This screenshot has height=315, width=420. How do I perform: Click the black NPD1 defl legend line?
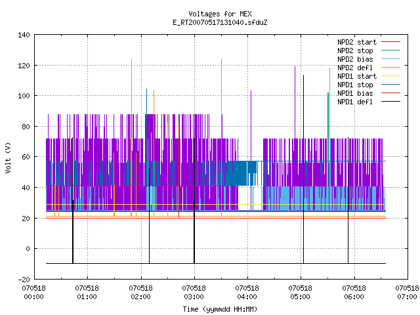coord(390,102)
